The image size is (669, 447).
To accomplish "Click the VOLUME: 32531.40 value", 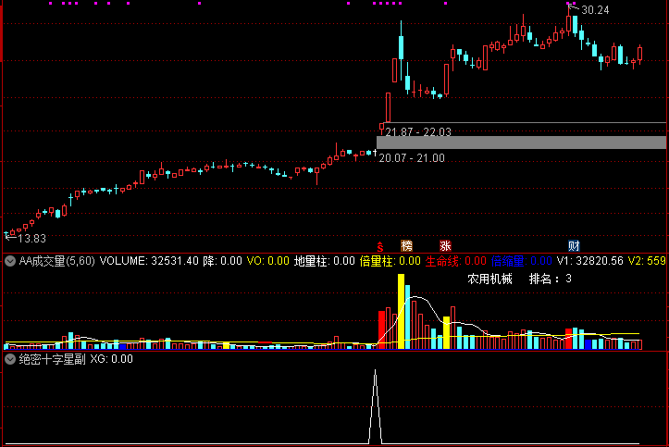I will coord(149,261).
